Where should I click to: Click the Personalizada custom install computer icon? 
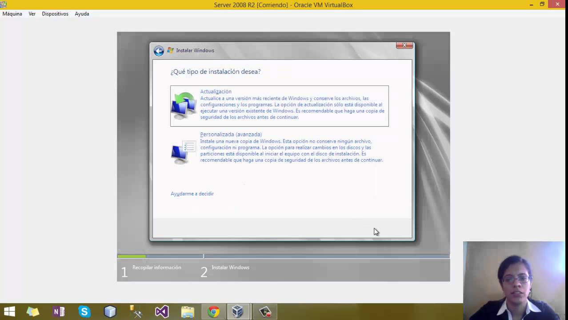coord(184,152)
